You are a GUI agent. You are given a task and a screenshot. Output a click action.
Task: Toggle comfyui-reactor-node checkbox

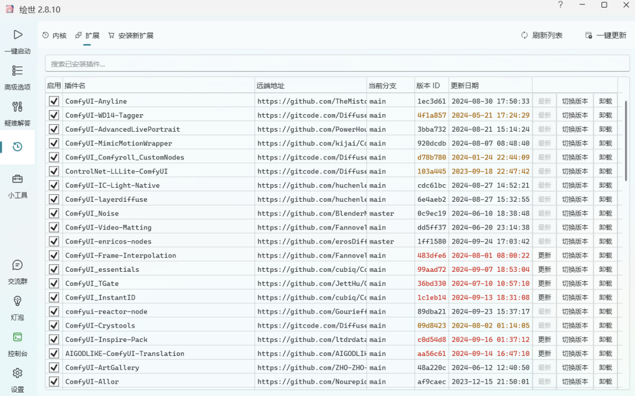(54, 311)
